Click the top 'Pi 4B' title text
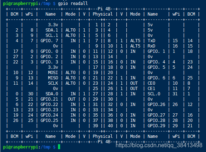This screenshot has height=152, width=206. click(104, 9)
